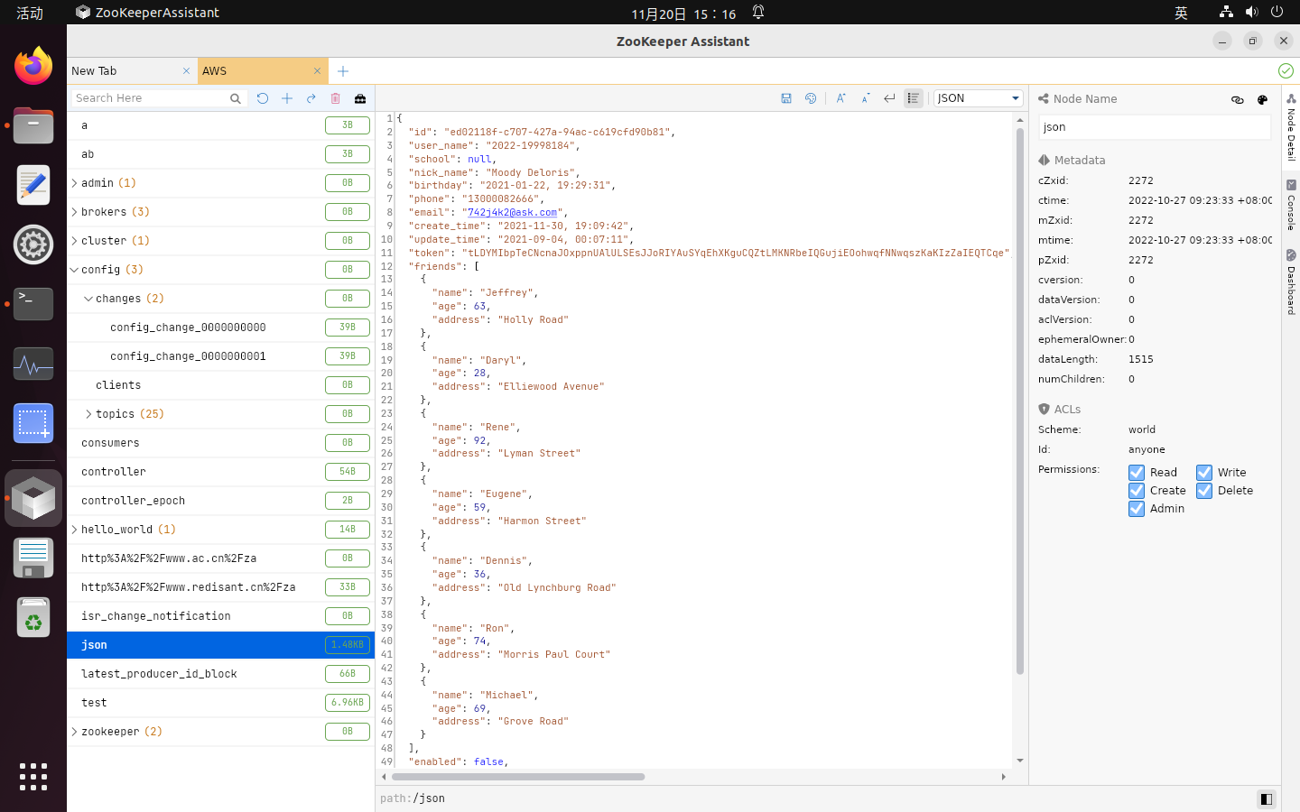Expand the cluster node
The image size is (1300, 812).
tap(74, 241)
